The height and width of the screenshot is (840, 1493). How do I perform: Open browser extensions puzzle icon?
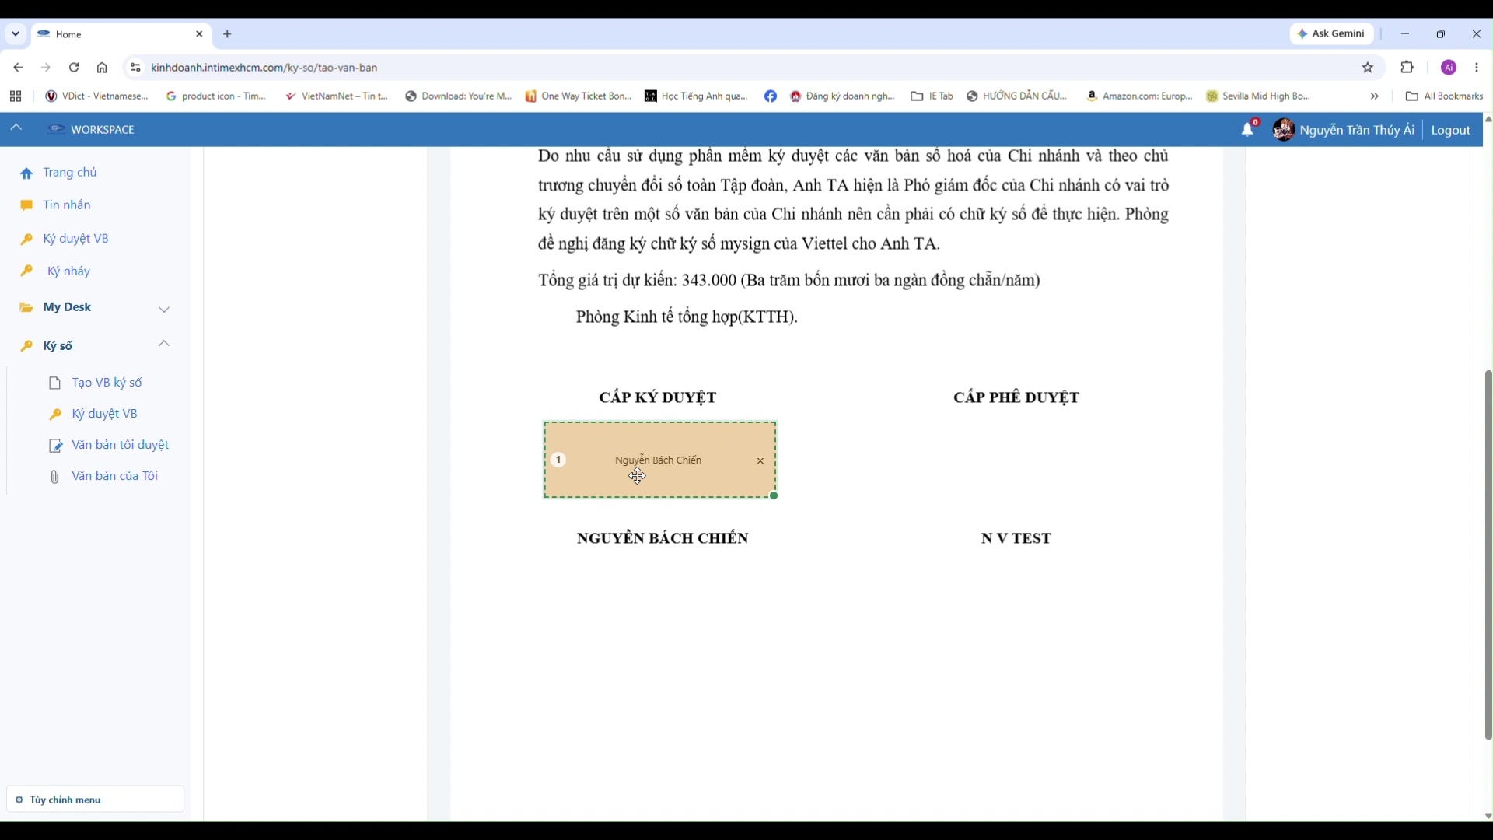[x=1407, y=68]
